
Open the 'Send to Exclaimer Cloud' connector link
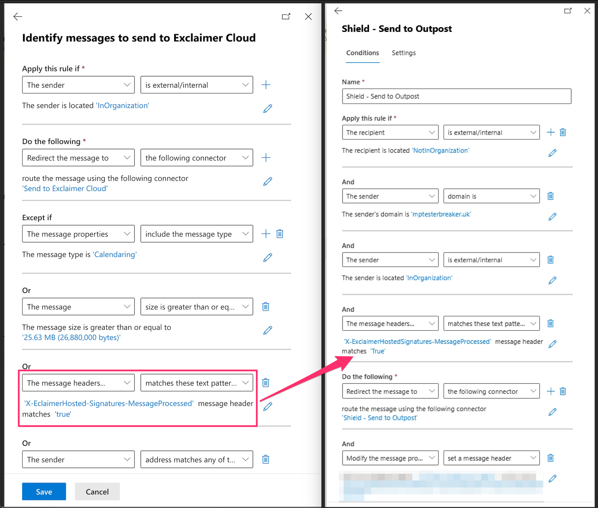[65, 188]
